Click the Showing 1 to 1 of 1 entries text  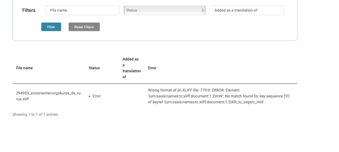click(x=35, y=114)
